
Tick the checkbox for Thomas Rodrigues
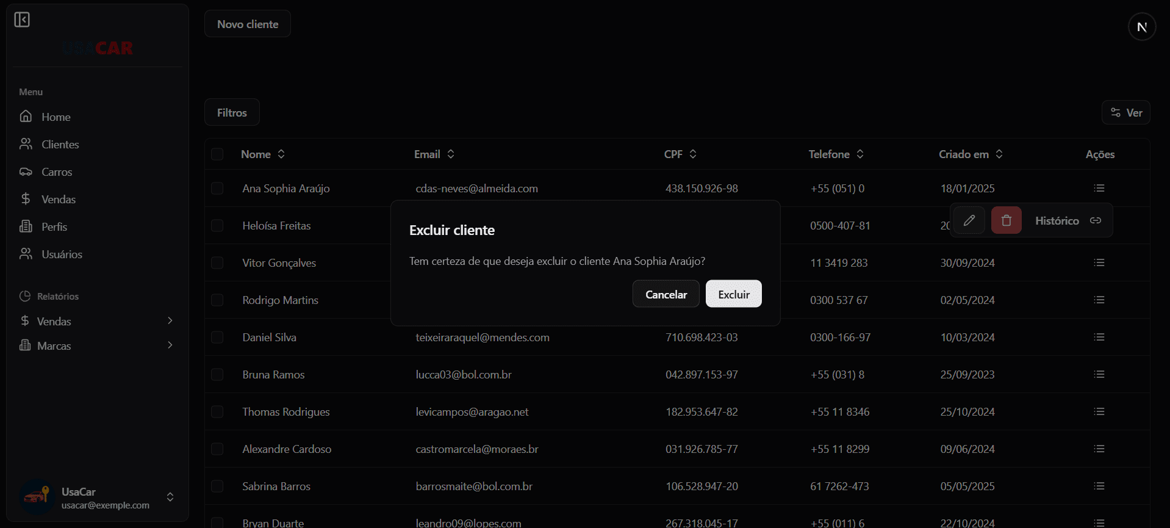pyautogui.click(x=217, y=412)
